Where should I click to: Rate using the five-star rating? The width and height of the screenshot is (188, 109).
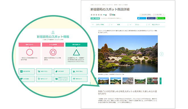click(x=96, y=15)
